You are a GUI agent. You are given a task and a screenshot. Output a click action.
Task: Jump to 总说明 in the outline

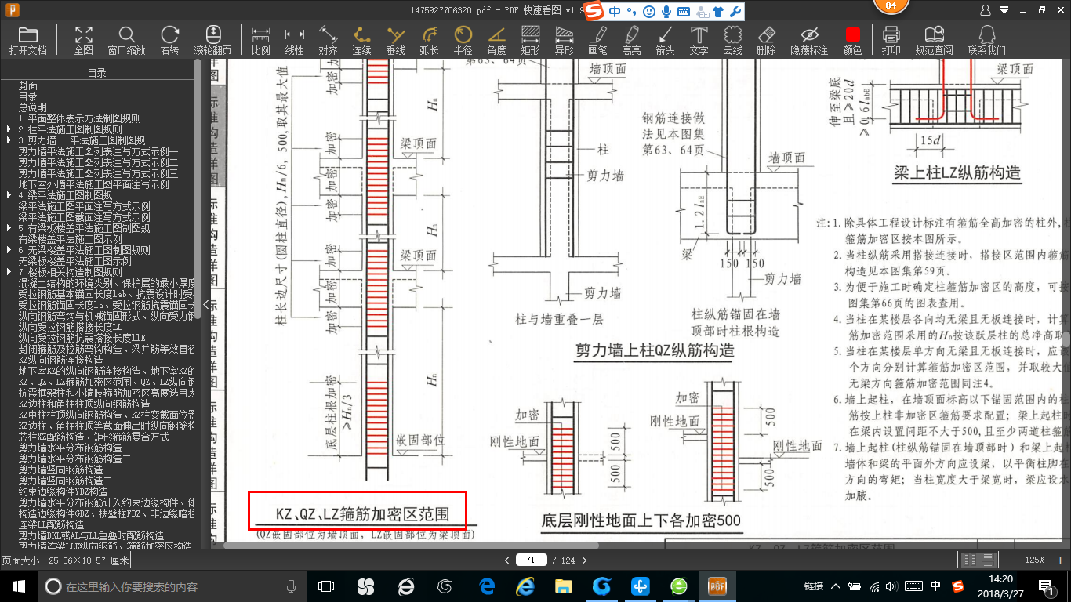33,107
